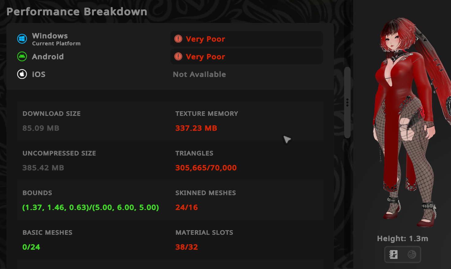Click the three-dot scrollbar grip handle
Viewport: 451px width, 269px height.
347,102
